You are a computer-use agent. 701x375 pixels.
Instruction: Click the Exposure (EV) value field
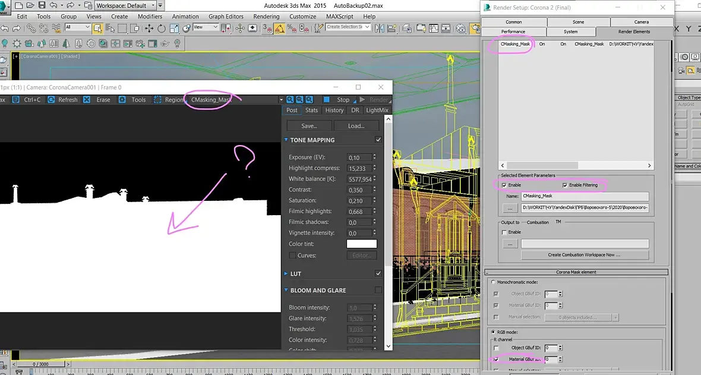(359, 157)
